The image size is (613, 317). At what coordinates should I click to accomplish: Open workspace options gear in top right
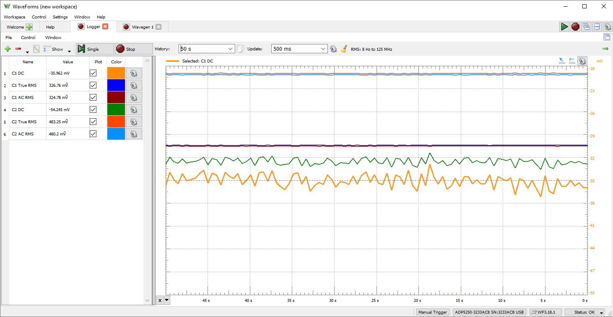(x=608, y=27)
